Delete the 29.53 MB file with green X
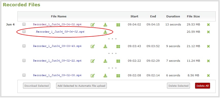The image size is (220, 98). click(208, 25)
